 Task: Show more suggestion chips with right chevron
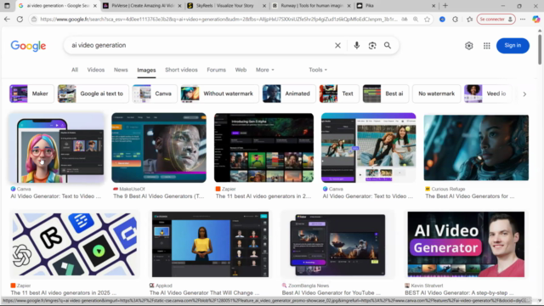tap(524, 94)
